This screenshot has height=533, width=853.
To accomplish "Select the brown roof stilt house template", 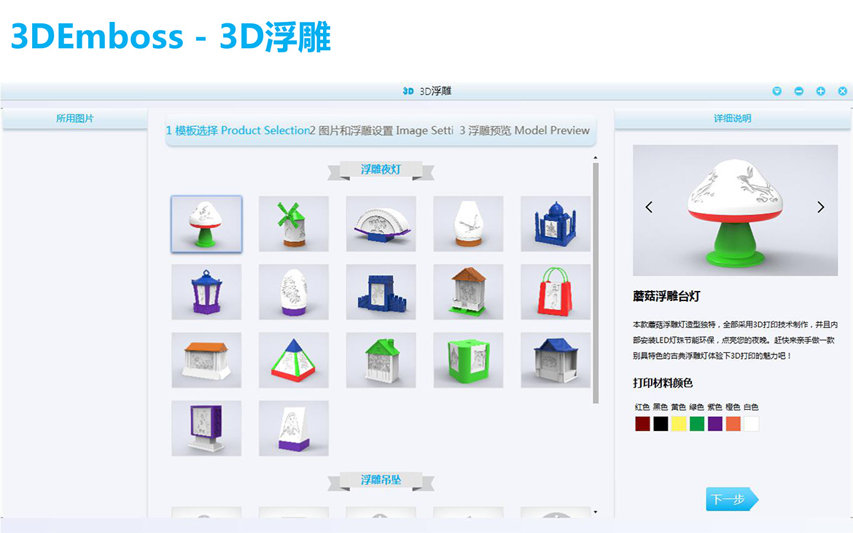I will tap(468, 292).
